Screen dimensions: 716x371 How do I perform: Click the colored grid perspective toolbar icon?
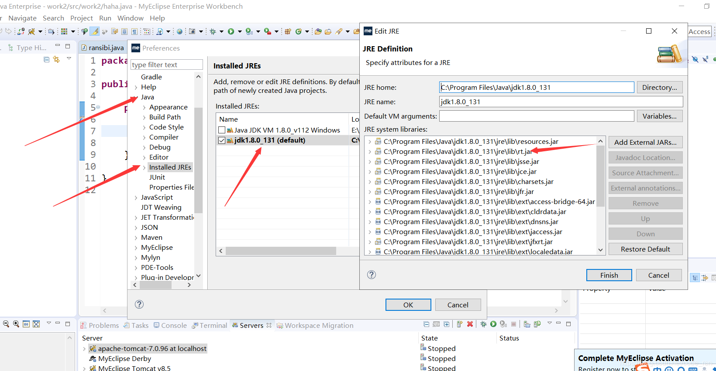pos(64,31)
